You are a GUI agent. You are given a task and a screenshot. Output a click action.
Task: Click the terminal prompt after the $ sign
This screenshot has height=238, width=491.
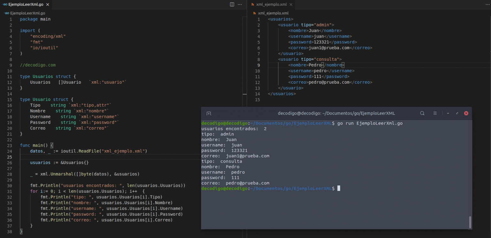pyautogui.click(x=339, y=188)
